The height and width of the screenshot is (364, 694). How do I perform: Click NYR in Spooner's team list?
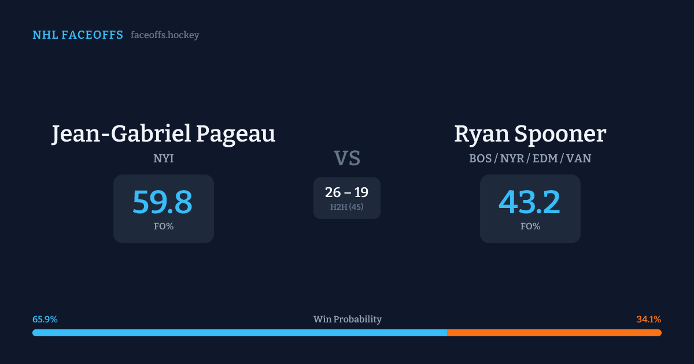[x=511, y=158]
